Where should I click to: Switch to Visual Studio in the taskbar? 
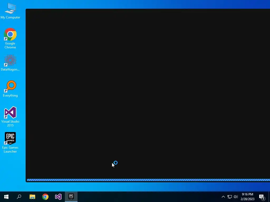click(x=58, y=197)
